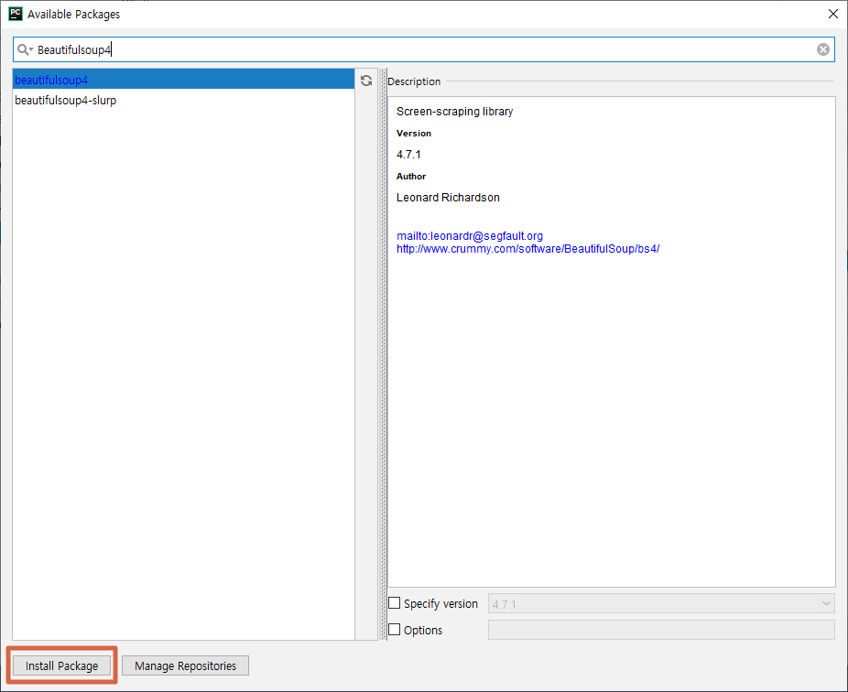The image size is (848, 692).
Task: Click the PyCharm logo in title bar
Action: (16, 14)
